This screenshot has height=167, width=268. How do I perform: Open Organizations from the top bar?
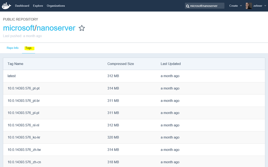56,6
